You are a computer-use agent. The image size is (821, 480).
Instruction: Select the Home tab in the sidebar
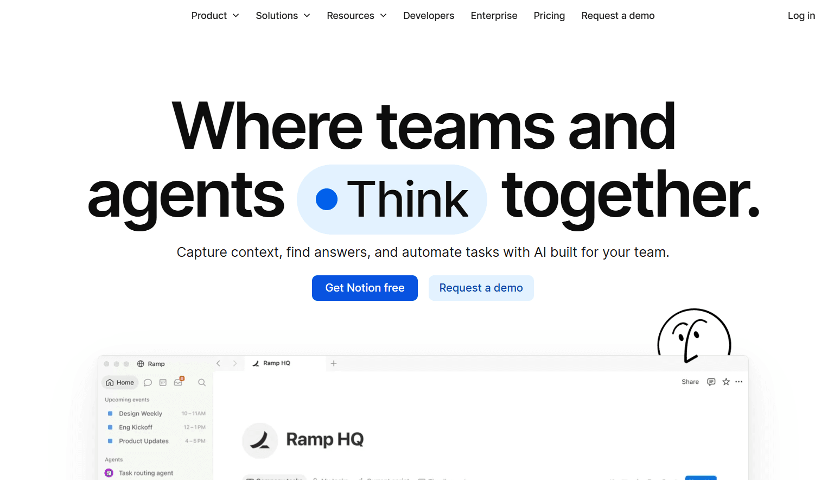click(x=120, y=382)
